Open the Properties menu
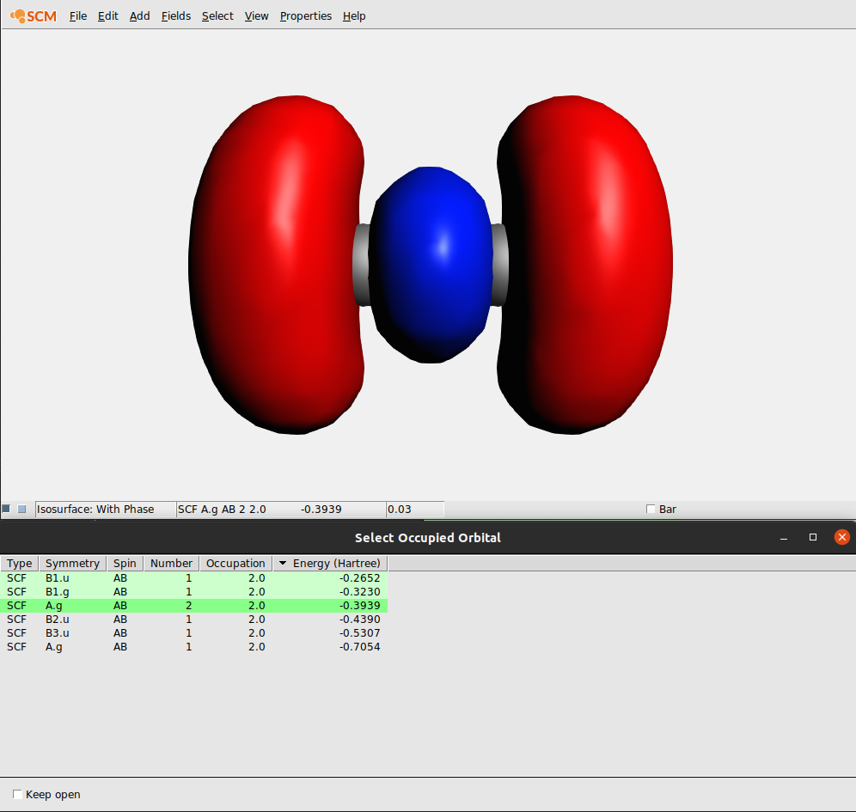Screen dimensions: 856x812 click(305, 15)
